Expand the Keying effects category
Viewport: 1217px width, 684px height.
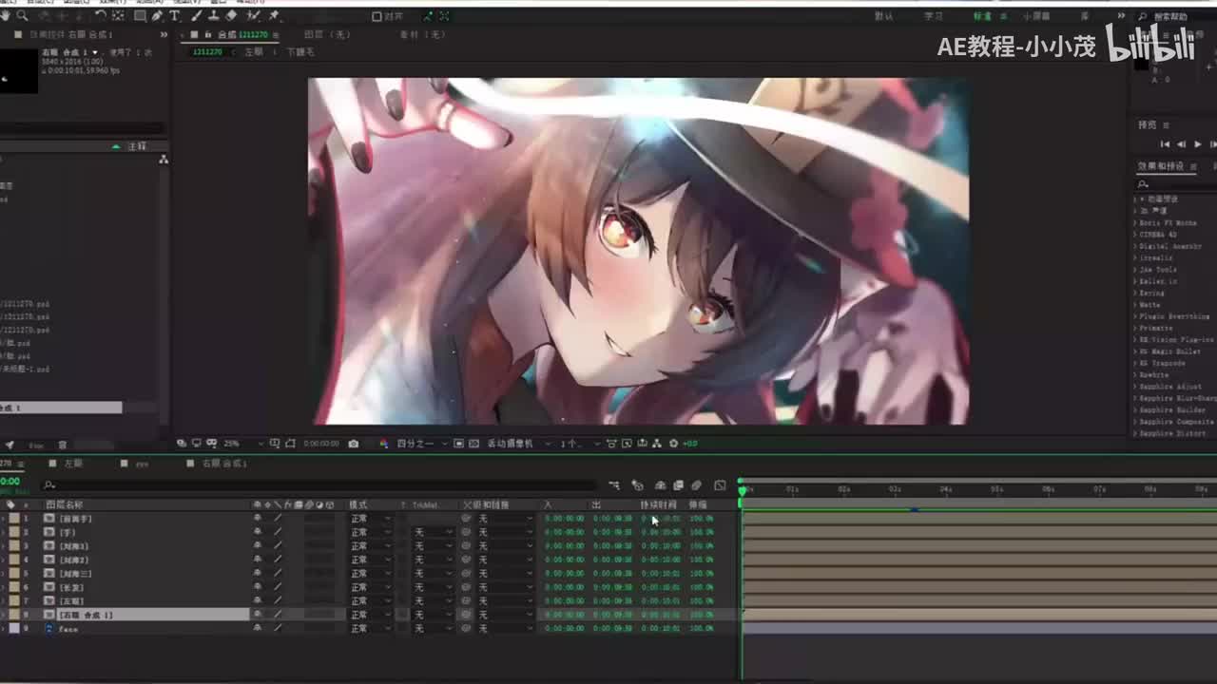[x=1137, y=294]
